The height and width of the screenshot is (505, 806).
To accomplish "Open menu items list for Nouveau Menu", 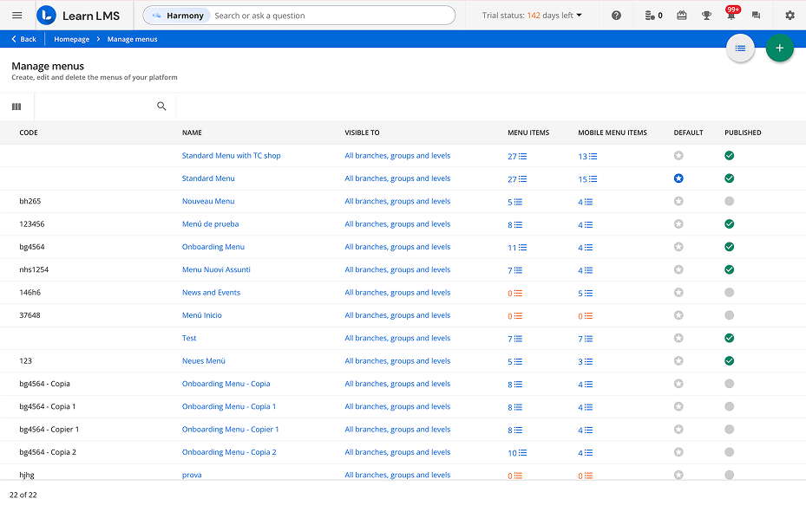I will click(x=515, y=202).
